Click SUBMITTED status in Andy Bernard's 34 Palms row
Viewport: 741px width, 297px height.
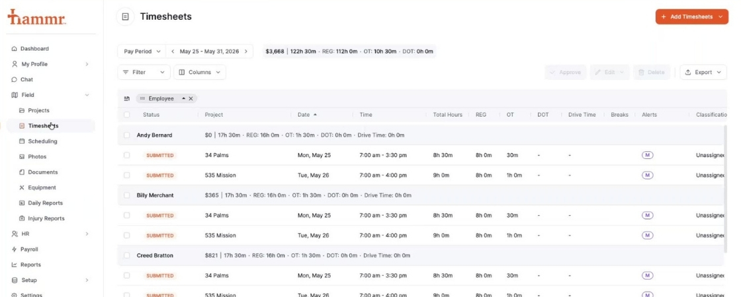click(x=159, y=155)
